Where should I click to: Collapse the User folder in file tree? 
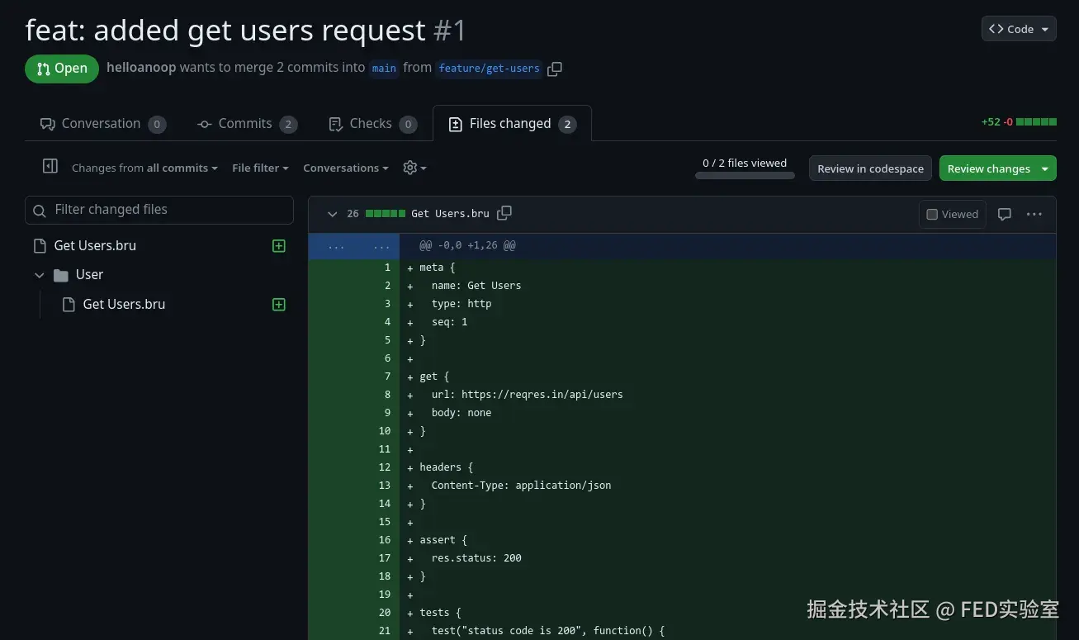click(x=39, y=275)
